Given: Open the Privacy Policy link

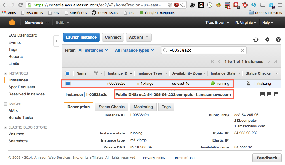Looking at the screenshot, I should click(x=154, y=158).
